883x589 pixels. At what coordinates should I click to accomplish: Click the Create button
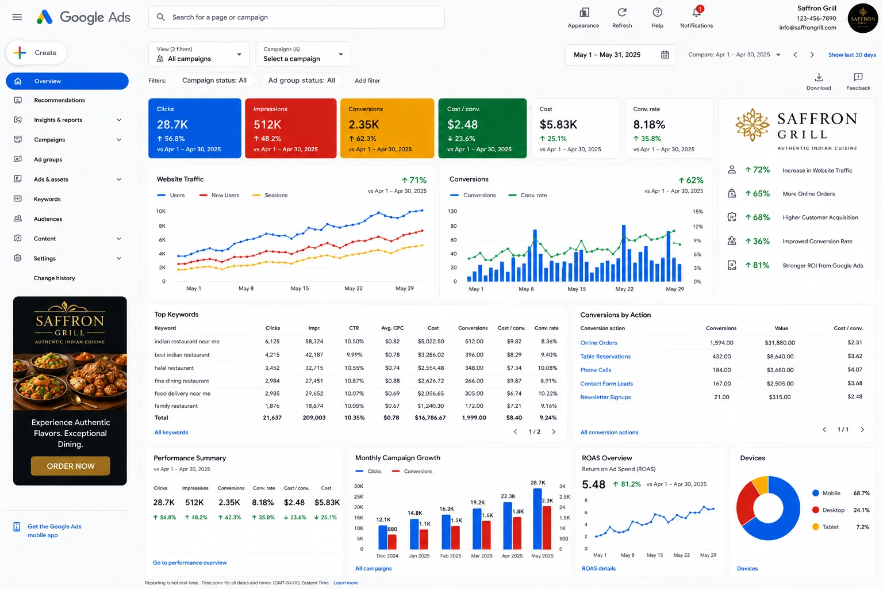pyautogui.click(x=36, y=53)
